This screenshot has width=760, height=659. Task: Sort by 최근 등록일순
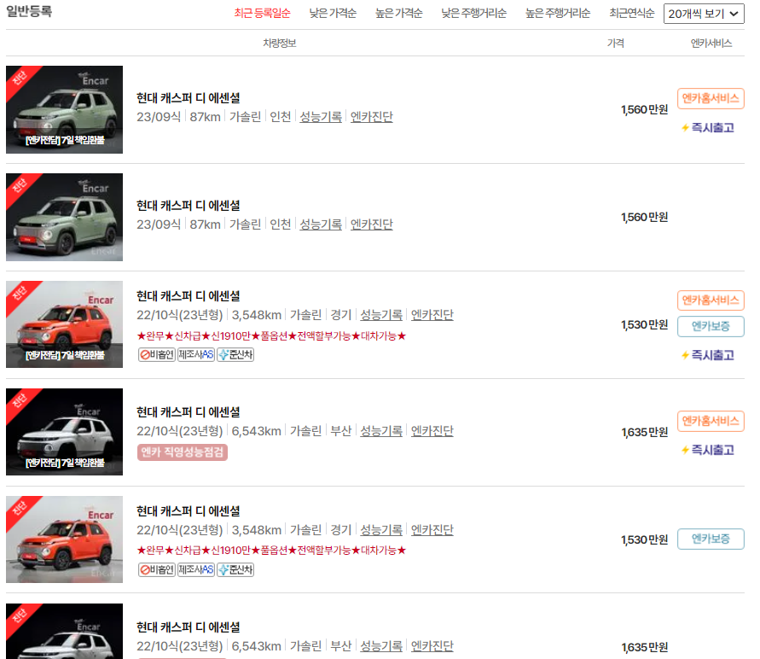pos(262,13)
